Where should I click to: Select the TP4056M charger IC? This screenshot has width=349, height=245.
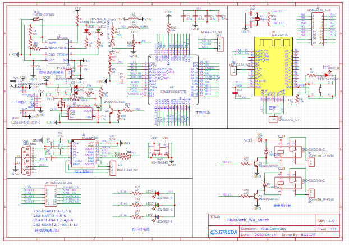(x=58, y=49)
